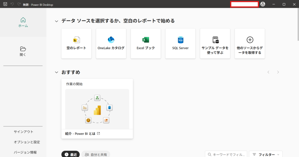
Task: Click the Save icon in title bar
Action: (5, 4)
